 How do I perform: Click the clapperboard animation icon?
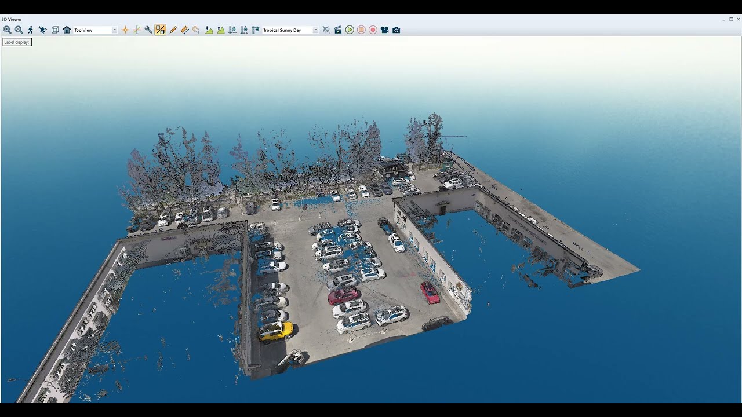pos(338,30)
